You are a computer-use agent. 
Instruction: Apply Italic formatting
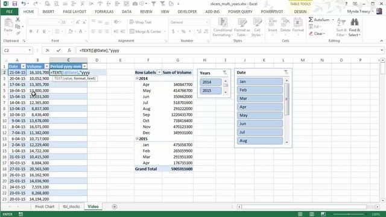pos(37,31)
